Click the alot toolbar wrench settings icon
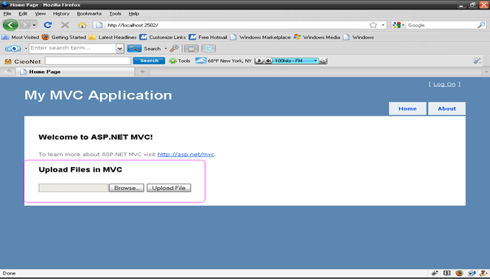Image resolution: width=490 pixels, height=279 pixels. click(x=174, y=49)
